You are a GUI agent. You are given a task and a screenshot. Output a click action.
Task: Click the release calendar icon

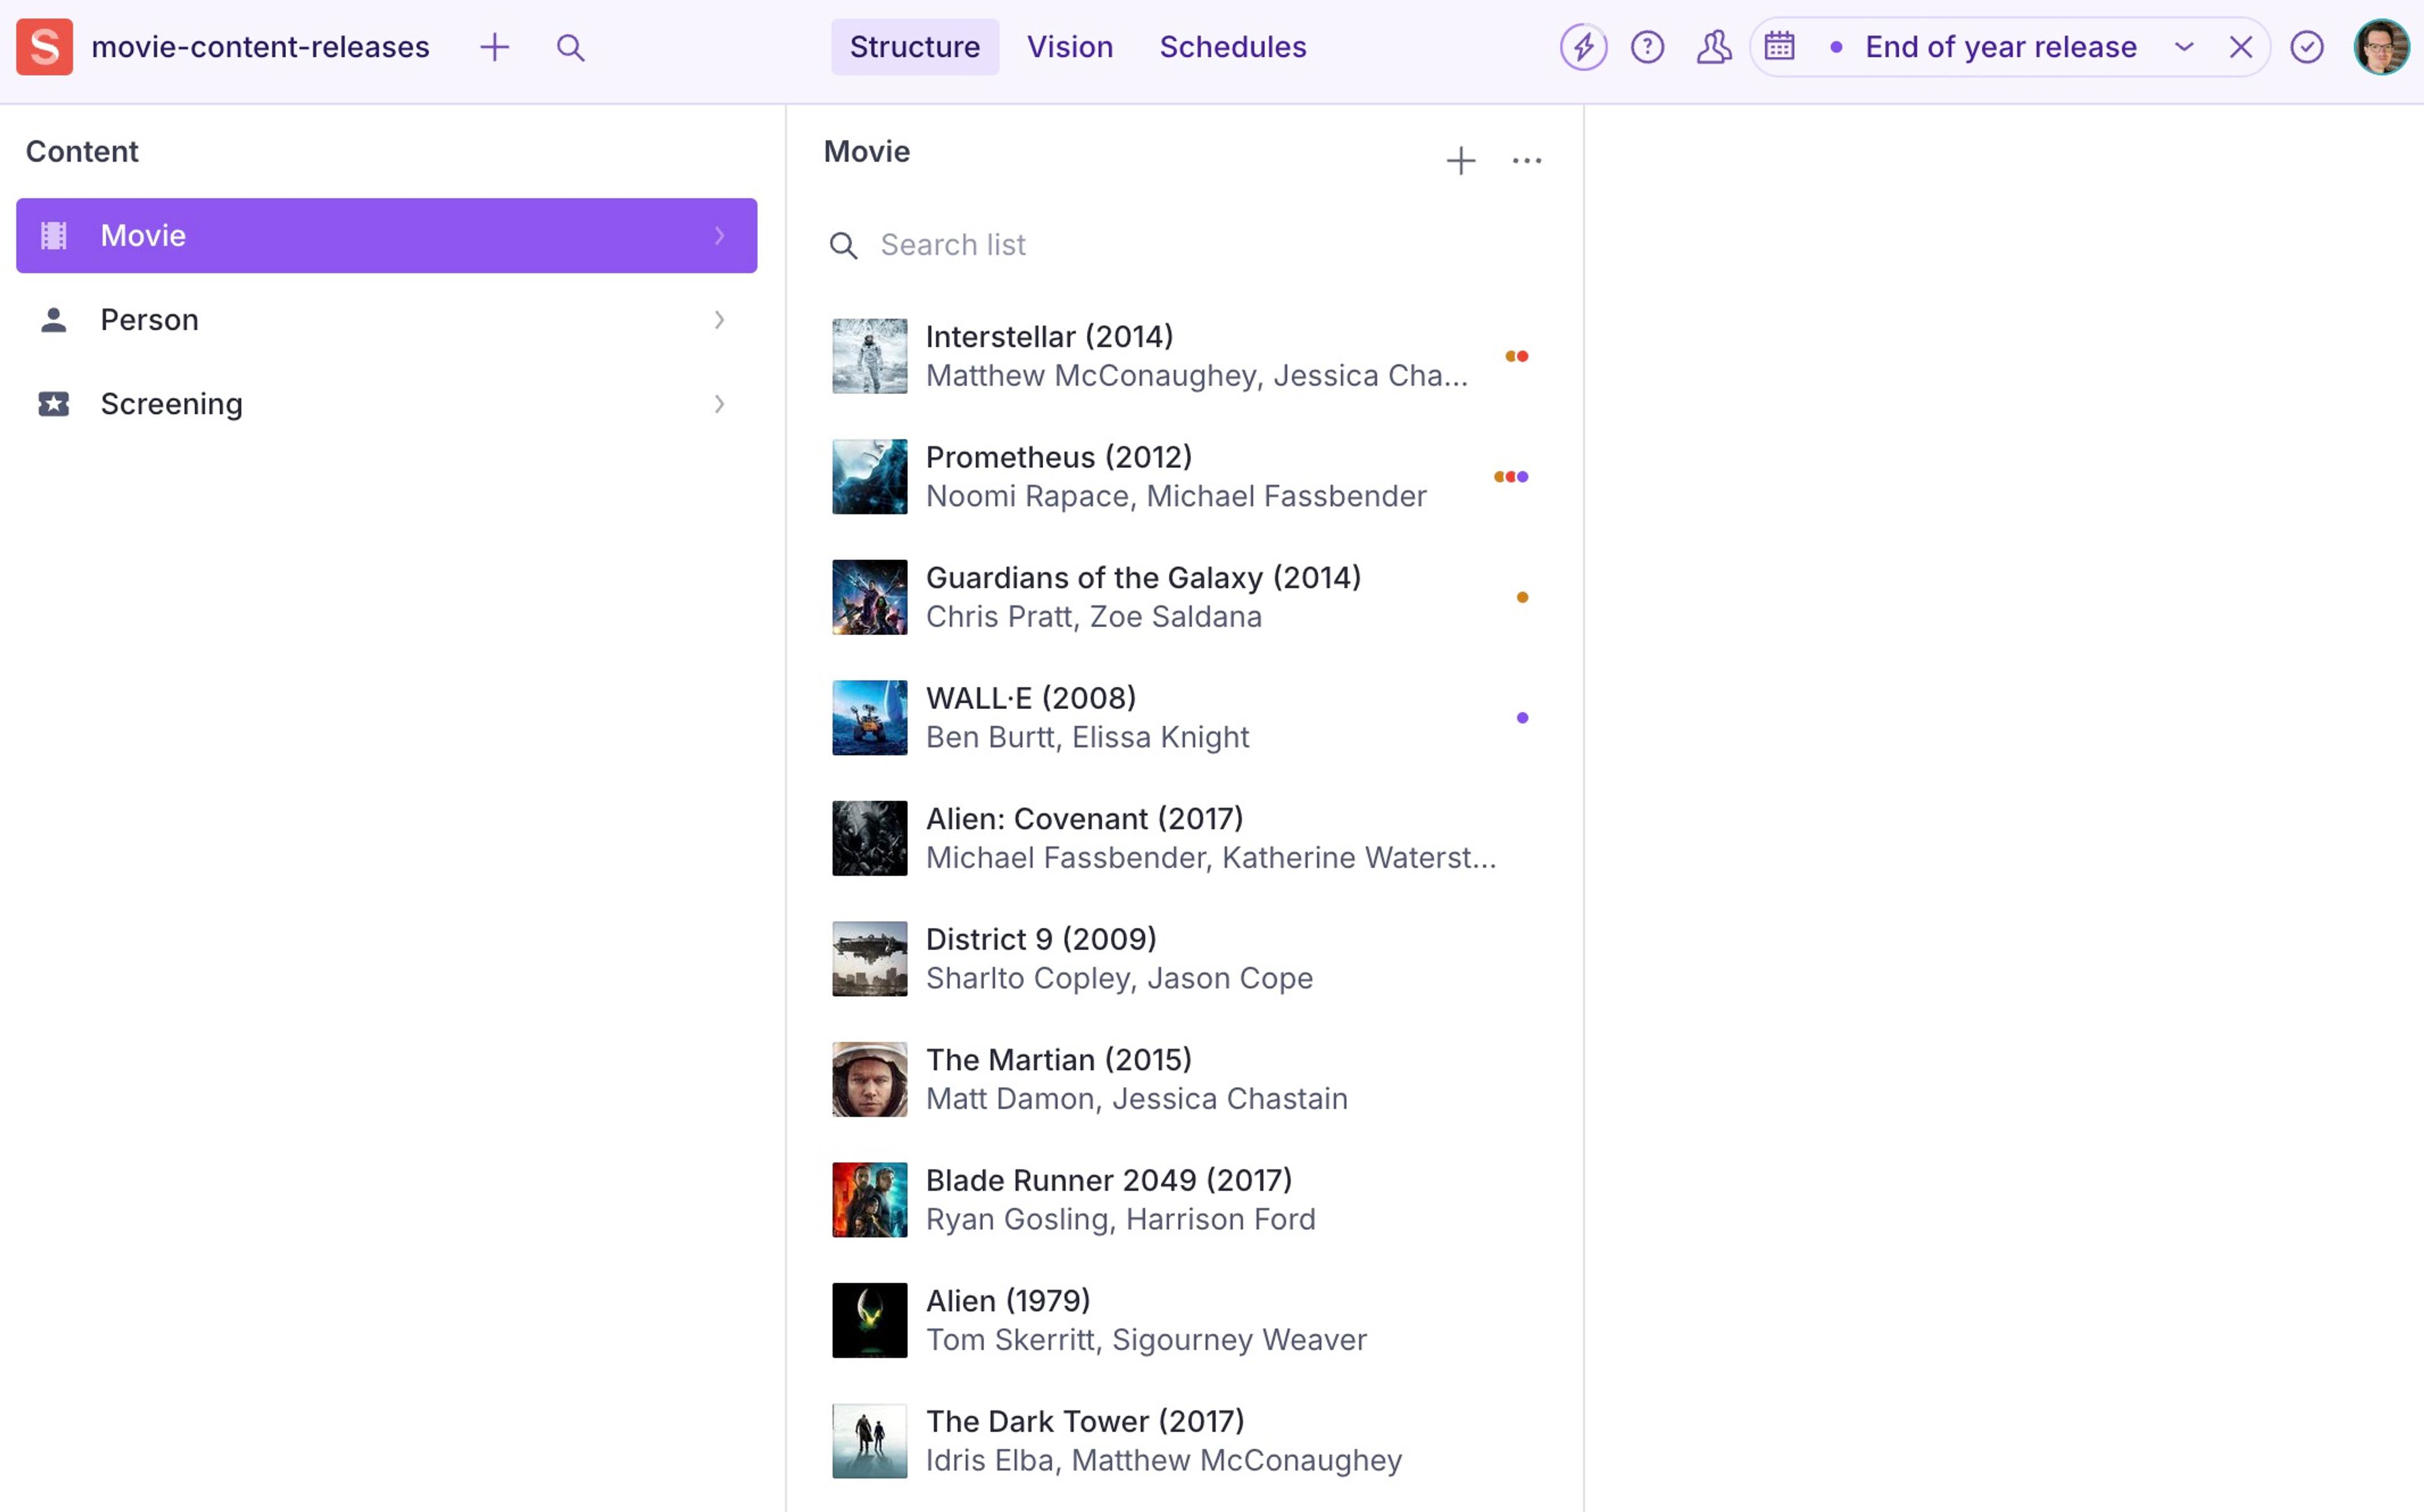[1779, 47]
